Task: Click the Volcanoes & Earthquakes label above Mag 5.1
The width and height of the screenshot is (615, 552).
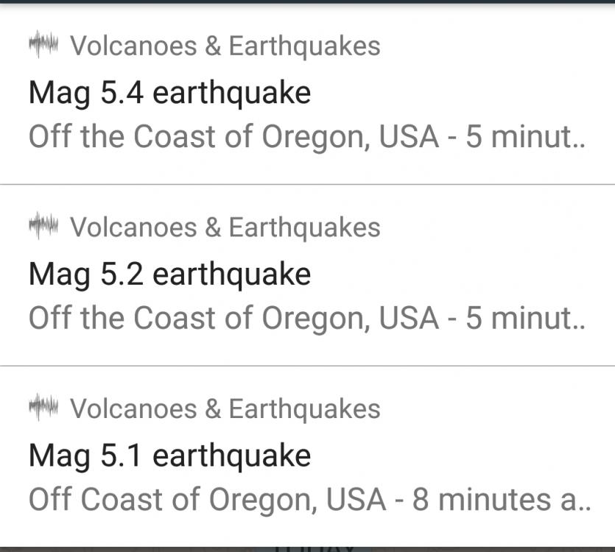Action: pos(225,408)
